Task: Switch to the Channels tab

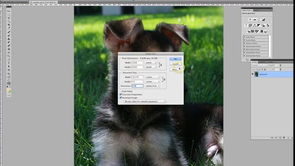Action: pyautogui.click(x=262, y=62)
